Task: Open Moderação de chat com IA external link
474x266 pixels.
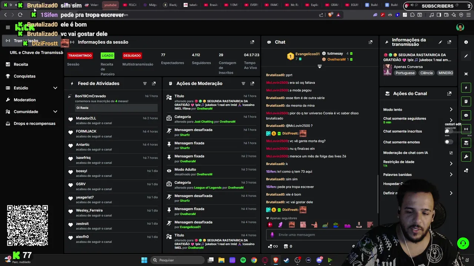Action: (451, 153)
